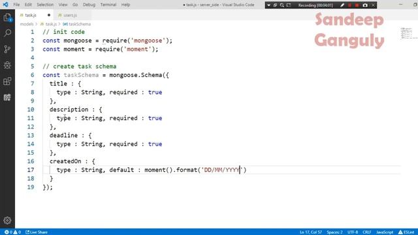Click the task.js breadcrumb segment
The width and height of the screenshot is (418, 235).
[48, 24]
